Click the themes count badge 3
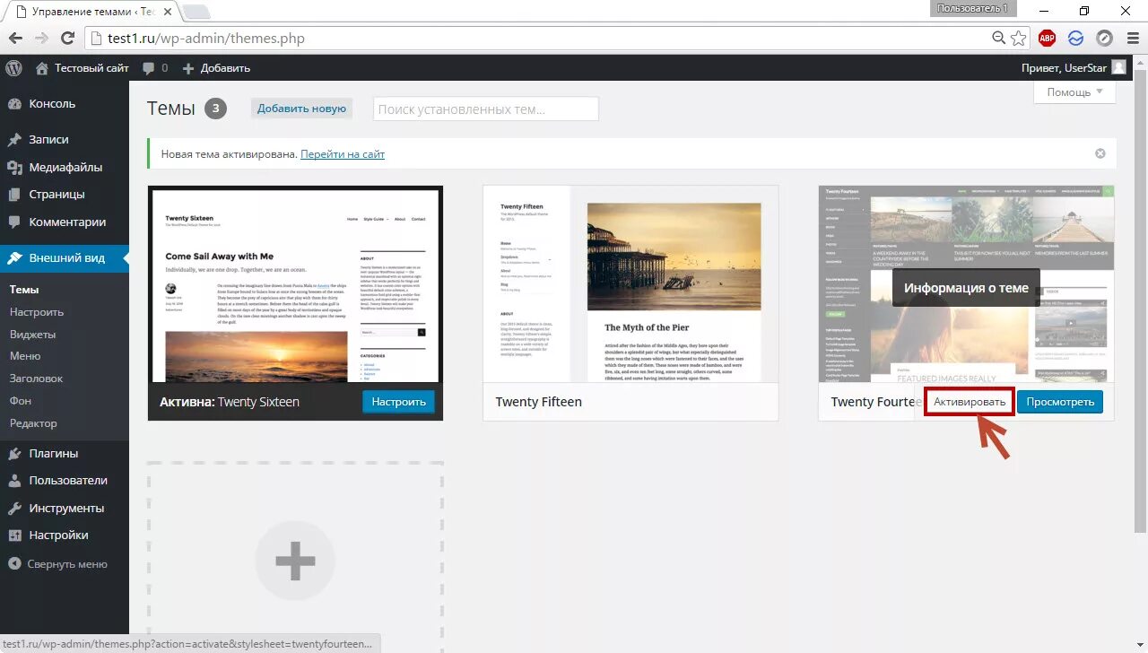Viewport: 1148px width, 653px height. [215, 109]
